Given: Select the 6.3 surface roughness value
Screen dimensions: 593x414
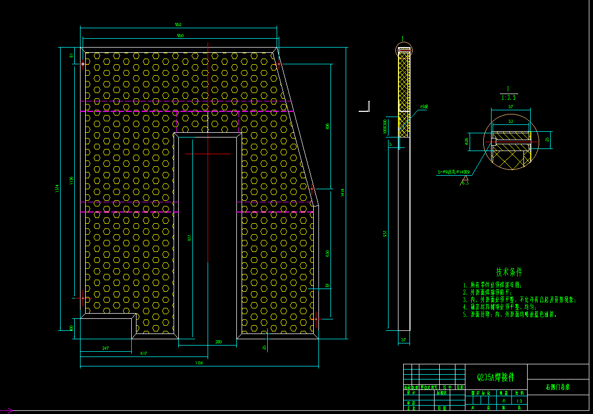Looking at the screenshot, I should (x=465, y=183).
